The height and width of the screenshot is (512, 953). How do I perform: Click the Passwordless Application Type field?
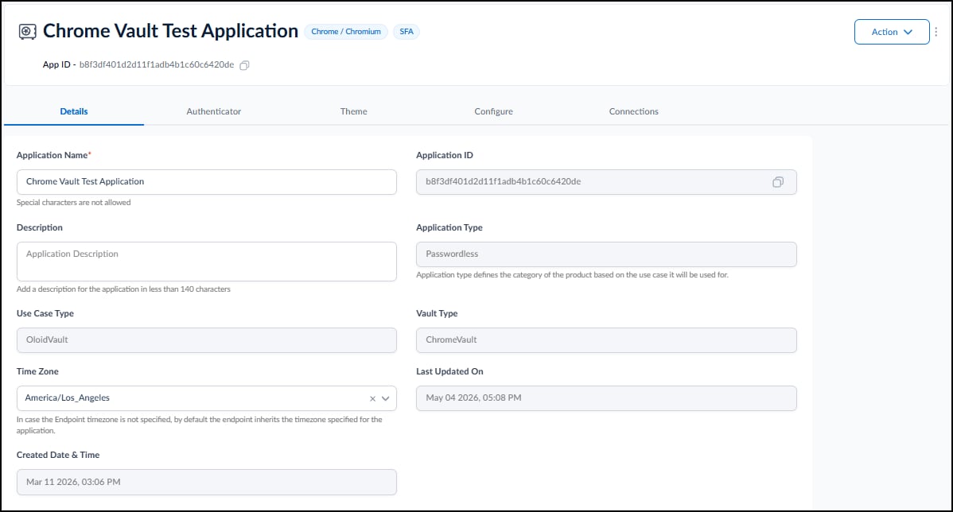[x=606, y=254]
